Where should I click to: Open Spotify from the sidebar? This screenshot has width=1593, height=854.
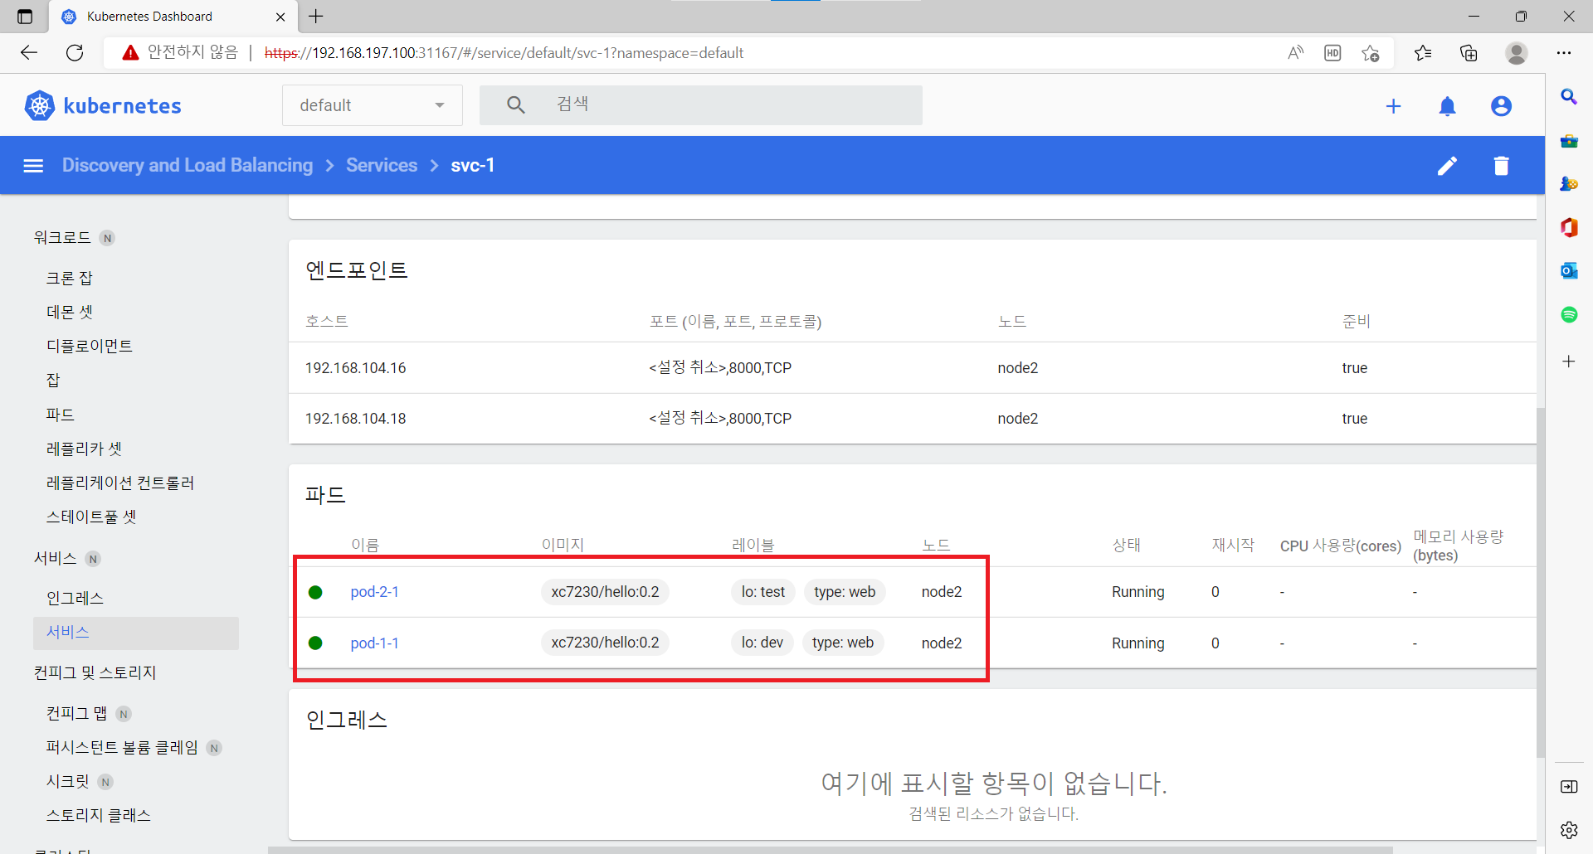tap(1569, 314)
